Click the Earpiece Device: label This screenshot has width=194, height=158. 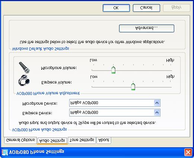tap(37, 113)
